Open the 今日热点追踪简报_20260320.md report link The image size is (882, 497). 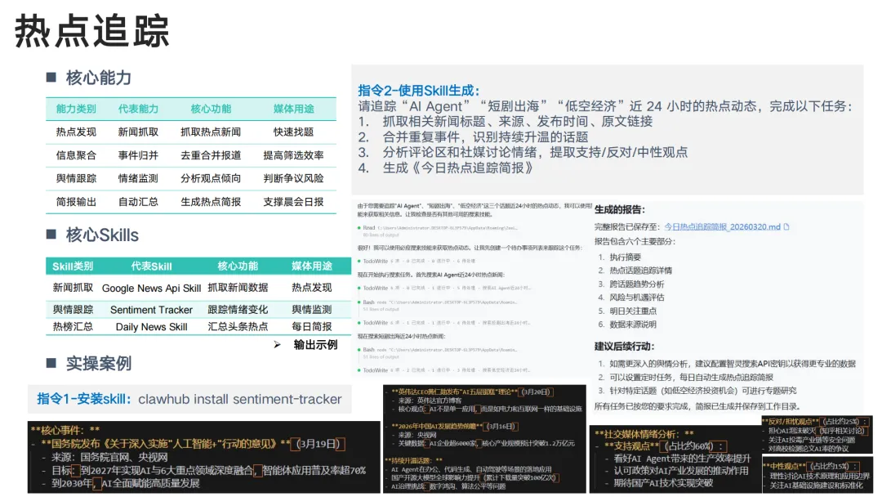click(x=722, y=226)
